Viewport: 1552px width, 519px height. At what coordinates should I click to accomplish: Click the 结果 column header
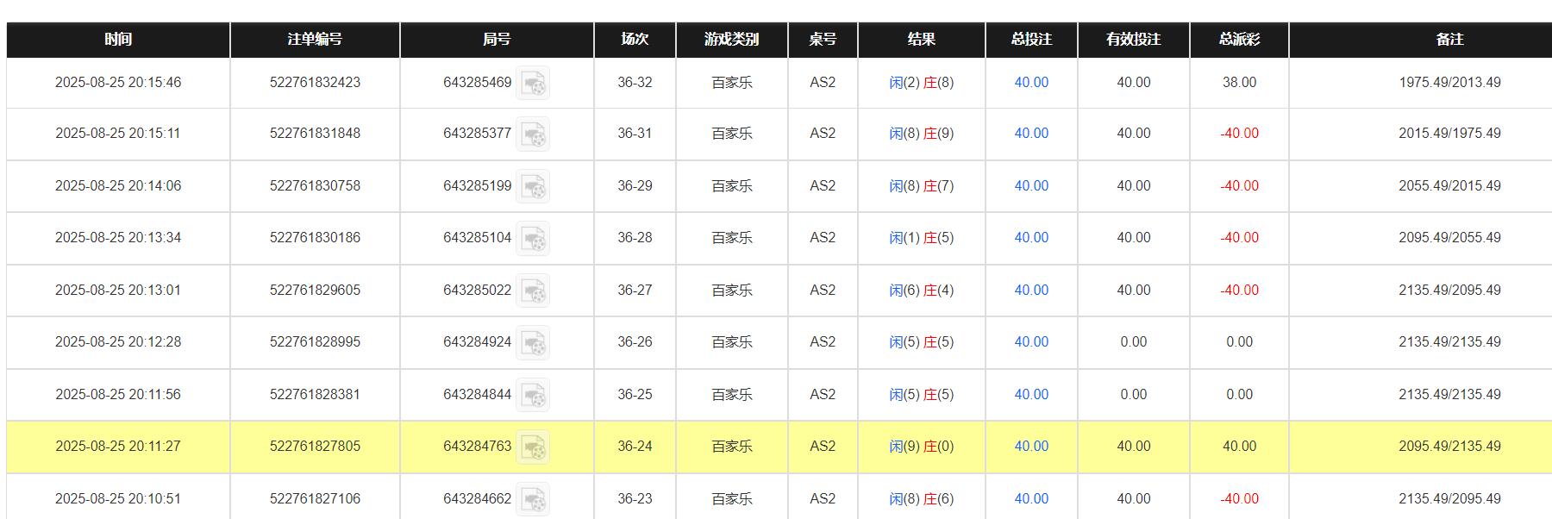(921, 40)
